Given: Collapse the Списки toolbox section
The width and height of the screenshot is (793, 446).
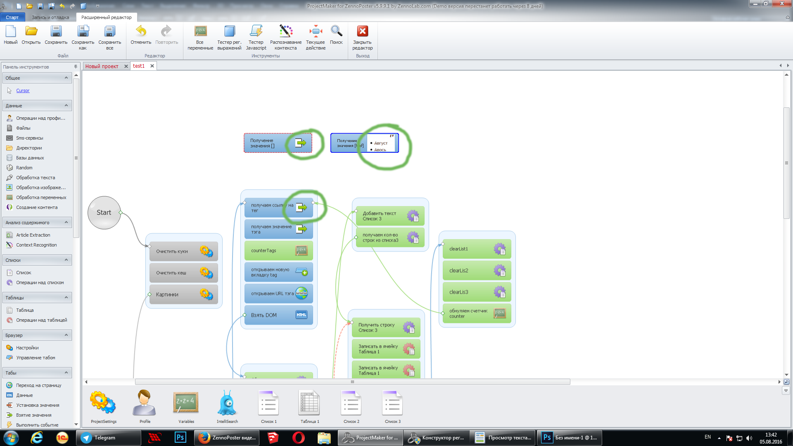Looking at the screenshot, I should pyautogui.click(x=66, y=260).
